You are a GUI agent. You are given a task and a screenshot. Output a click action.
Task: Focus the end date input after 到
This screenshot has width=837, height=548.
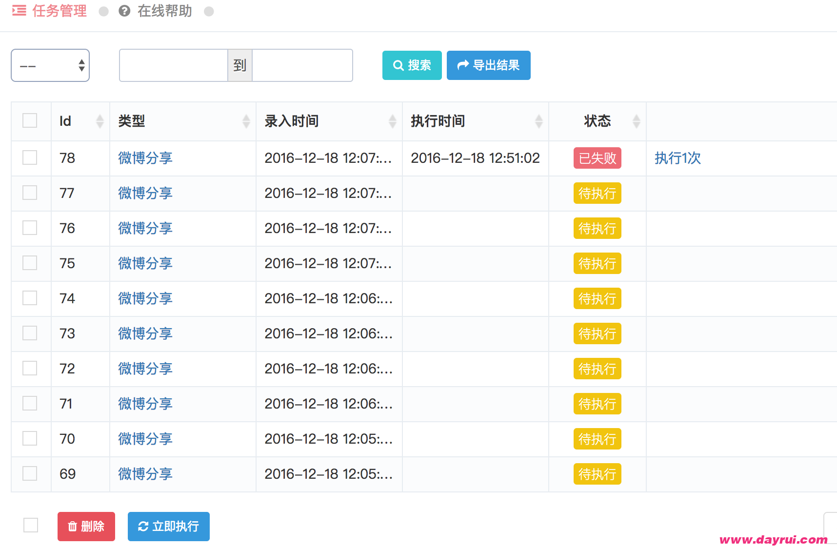click(302, 65)
